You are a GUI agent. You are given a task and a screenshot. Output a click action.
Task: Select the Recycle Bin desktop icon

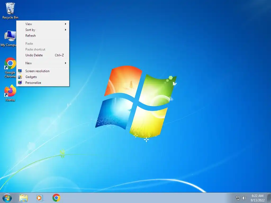pos(10,11)
